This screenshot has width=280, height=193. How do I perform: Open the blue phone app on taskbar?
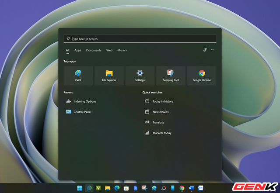point(172,188)
